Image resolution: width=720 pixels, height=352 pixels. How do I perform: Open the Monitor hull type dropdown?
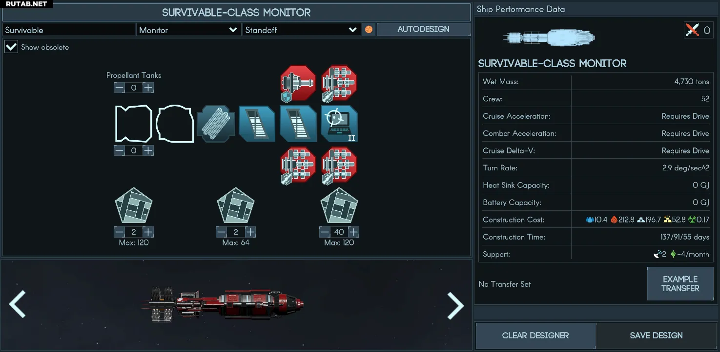click(188, 30)
